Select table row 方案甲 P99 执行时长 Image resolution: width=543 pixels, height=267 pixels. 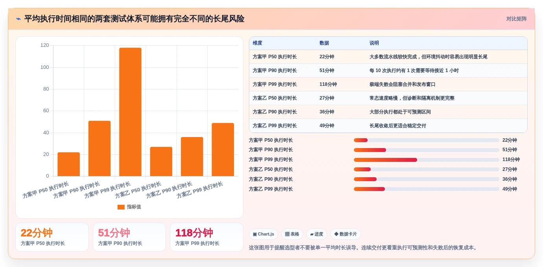[x=388, y=84]
